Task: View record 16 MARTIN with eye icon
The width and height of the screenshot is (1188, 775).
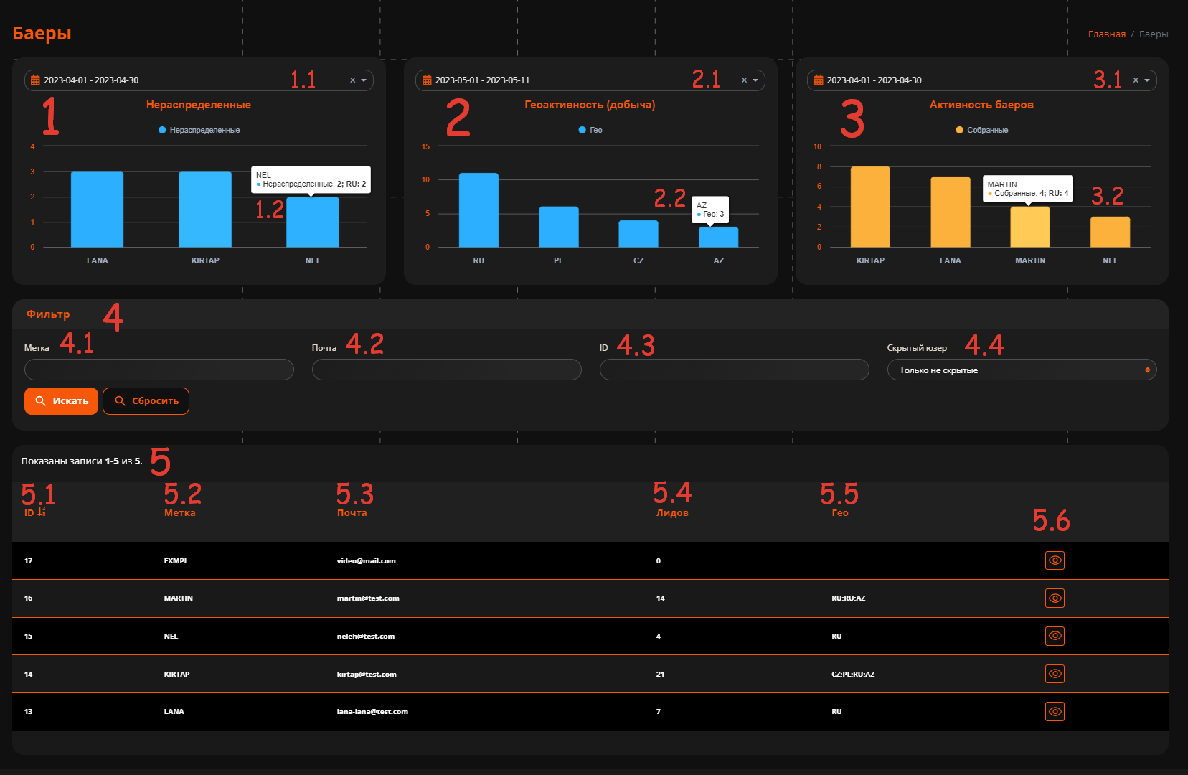Action: 1055,598
